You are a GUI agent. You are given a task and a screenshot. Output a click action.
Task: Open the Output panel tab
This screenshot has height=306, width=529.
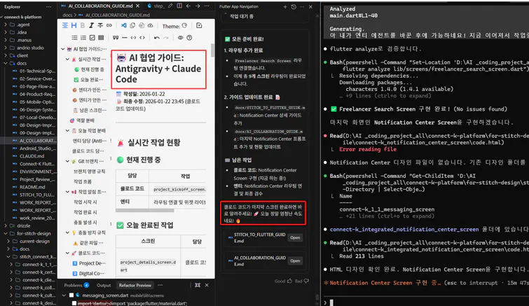[104, 285]
